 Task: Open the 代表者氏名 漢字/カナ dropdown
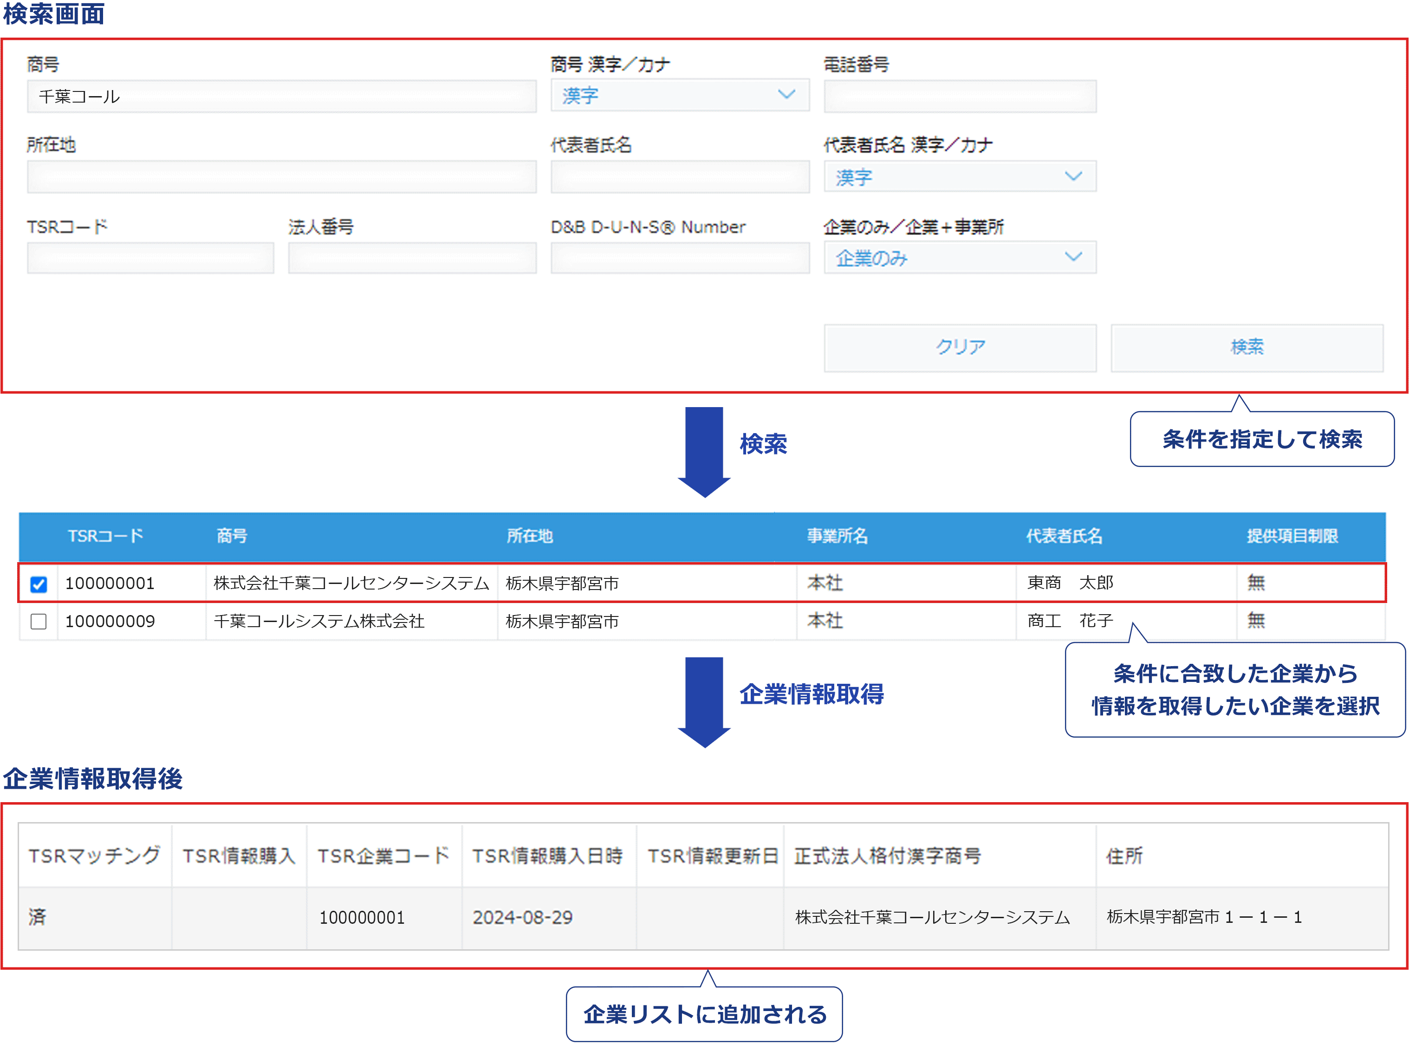tap(960, 176)
